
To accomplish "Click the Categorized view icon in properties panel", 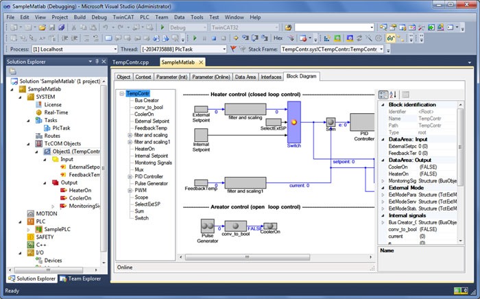I will tap(383, 95).
